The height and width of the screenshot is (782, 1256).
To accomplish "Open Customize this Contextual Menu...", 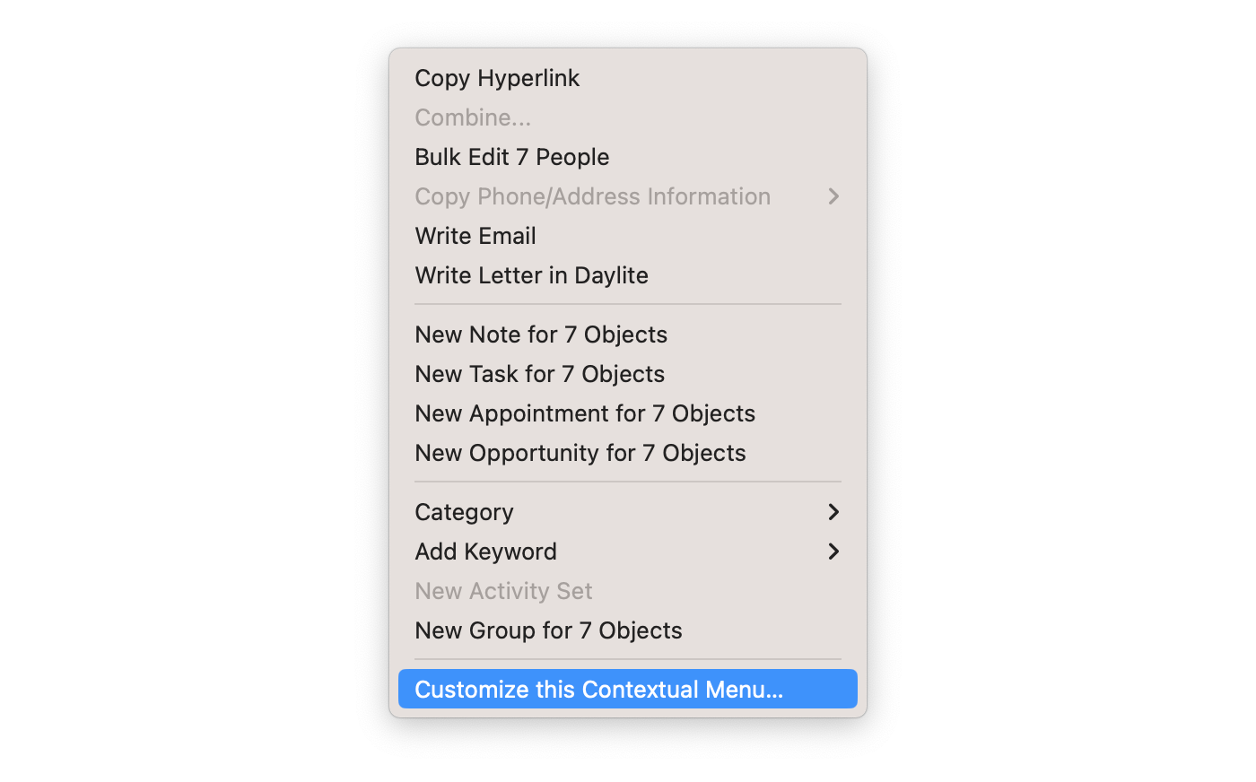I will [598, 690].
